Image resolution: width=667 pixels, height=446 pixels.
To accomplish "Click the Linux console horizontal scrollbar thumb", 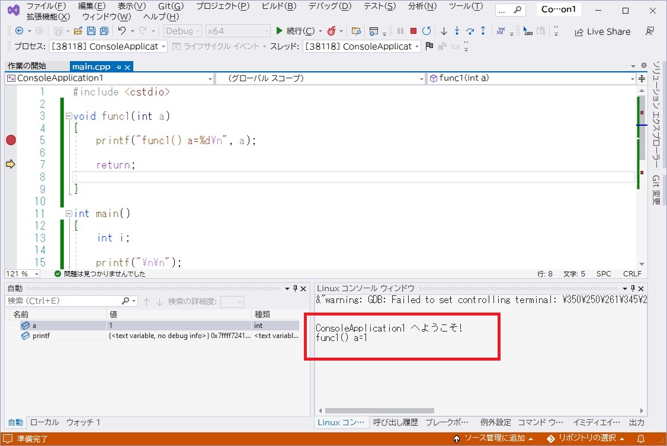I will [380, 410].
